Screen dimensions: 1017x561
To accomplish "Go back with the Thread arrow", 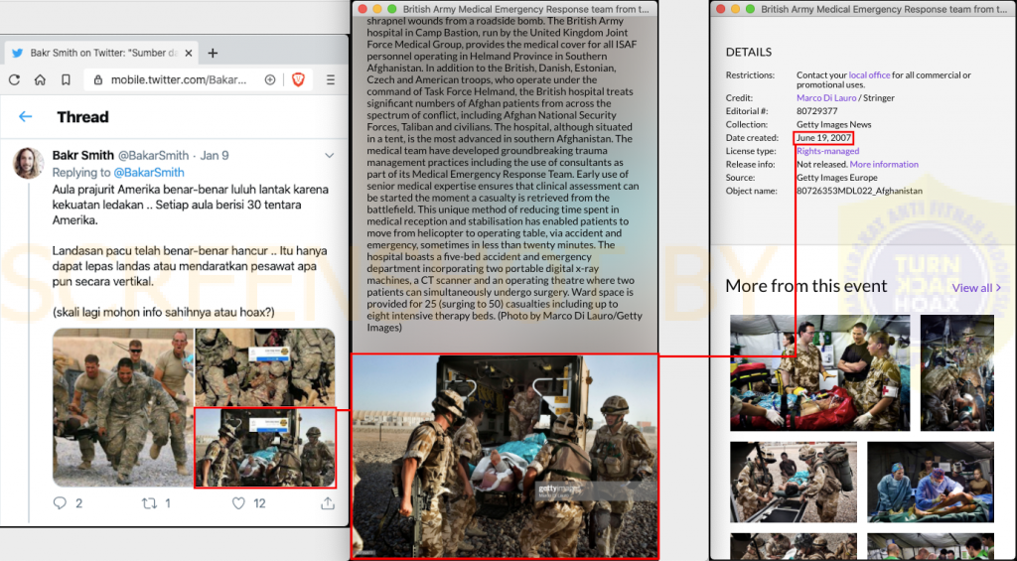I will click(x=25, y=117).
